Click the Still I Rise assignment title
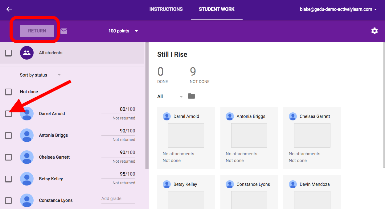 coord(172,54)
